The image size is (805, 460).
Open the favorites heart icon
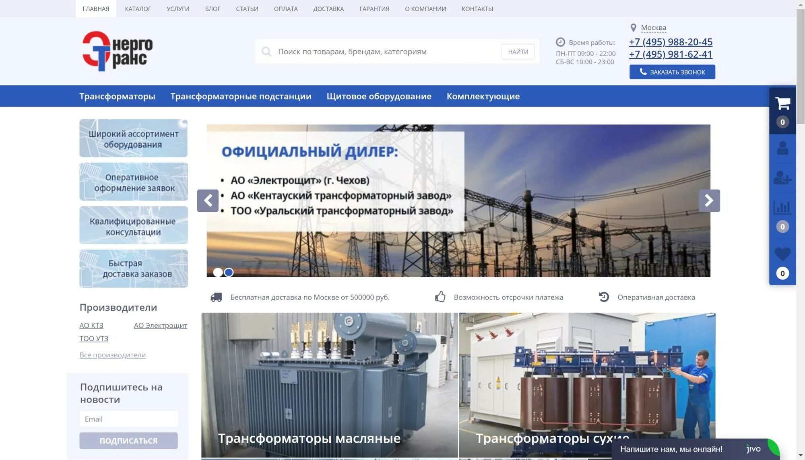coord(782,254)
